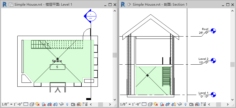This screenshot has height=108, width=236.
Task: Select the stair in the floor plan
Action: click(x=57, y=45)
